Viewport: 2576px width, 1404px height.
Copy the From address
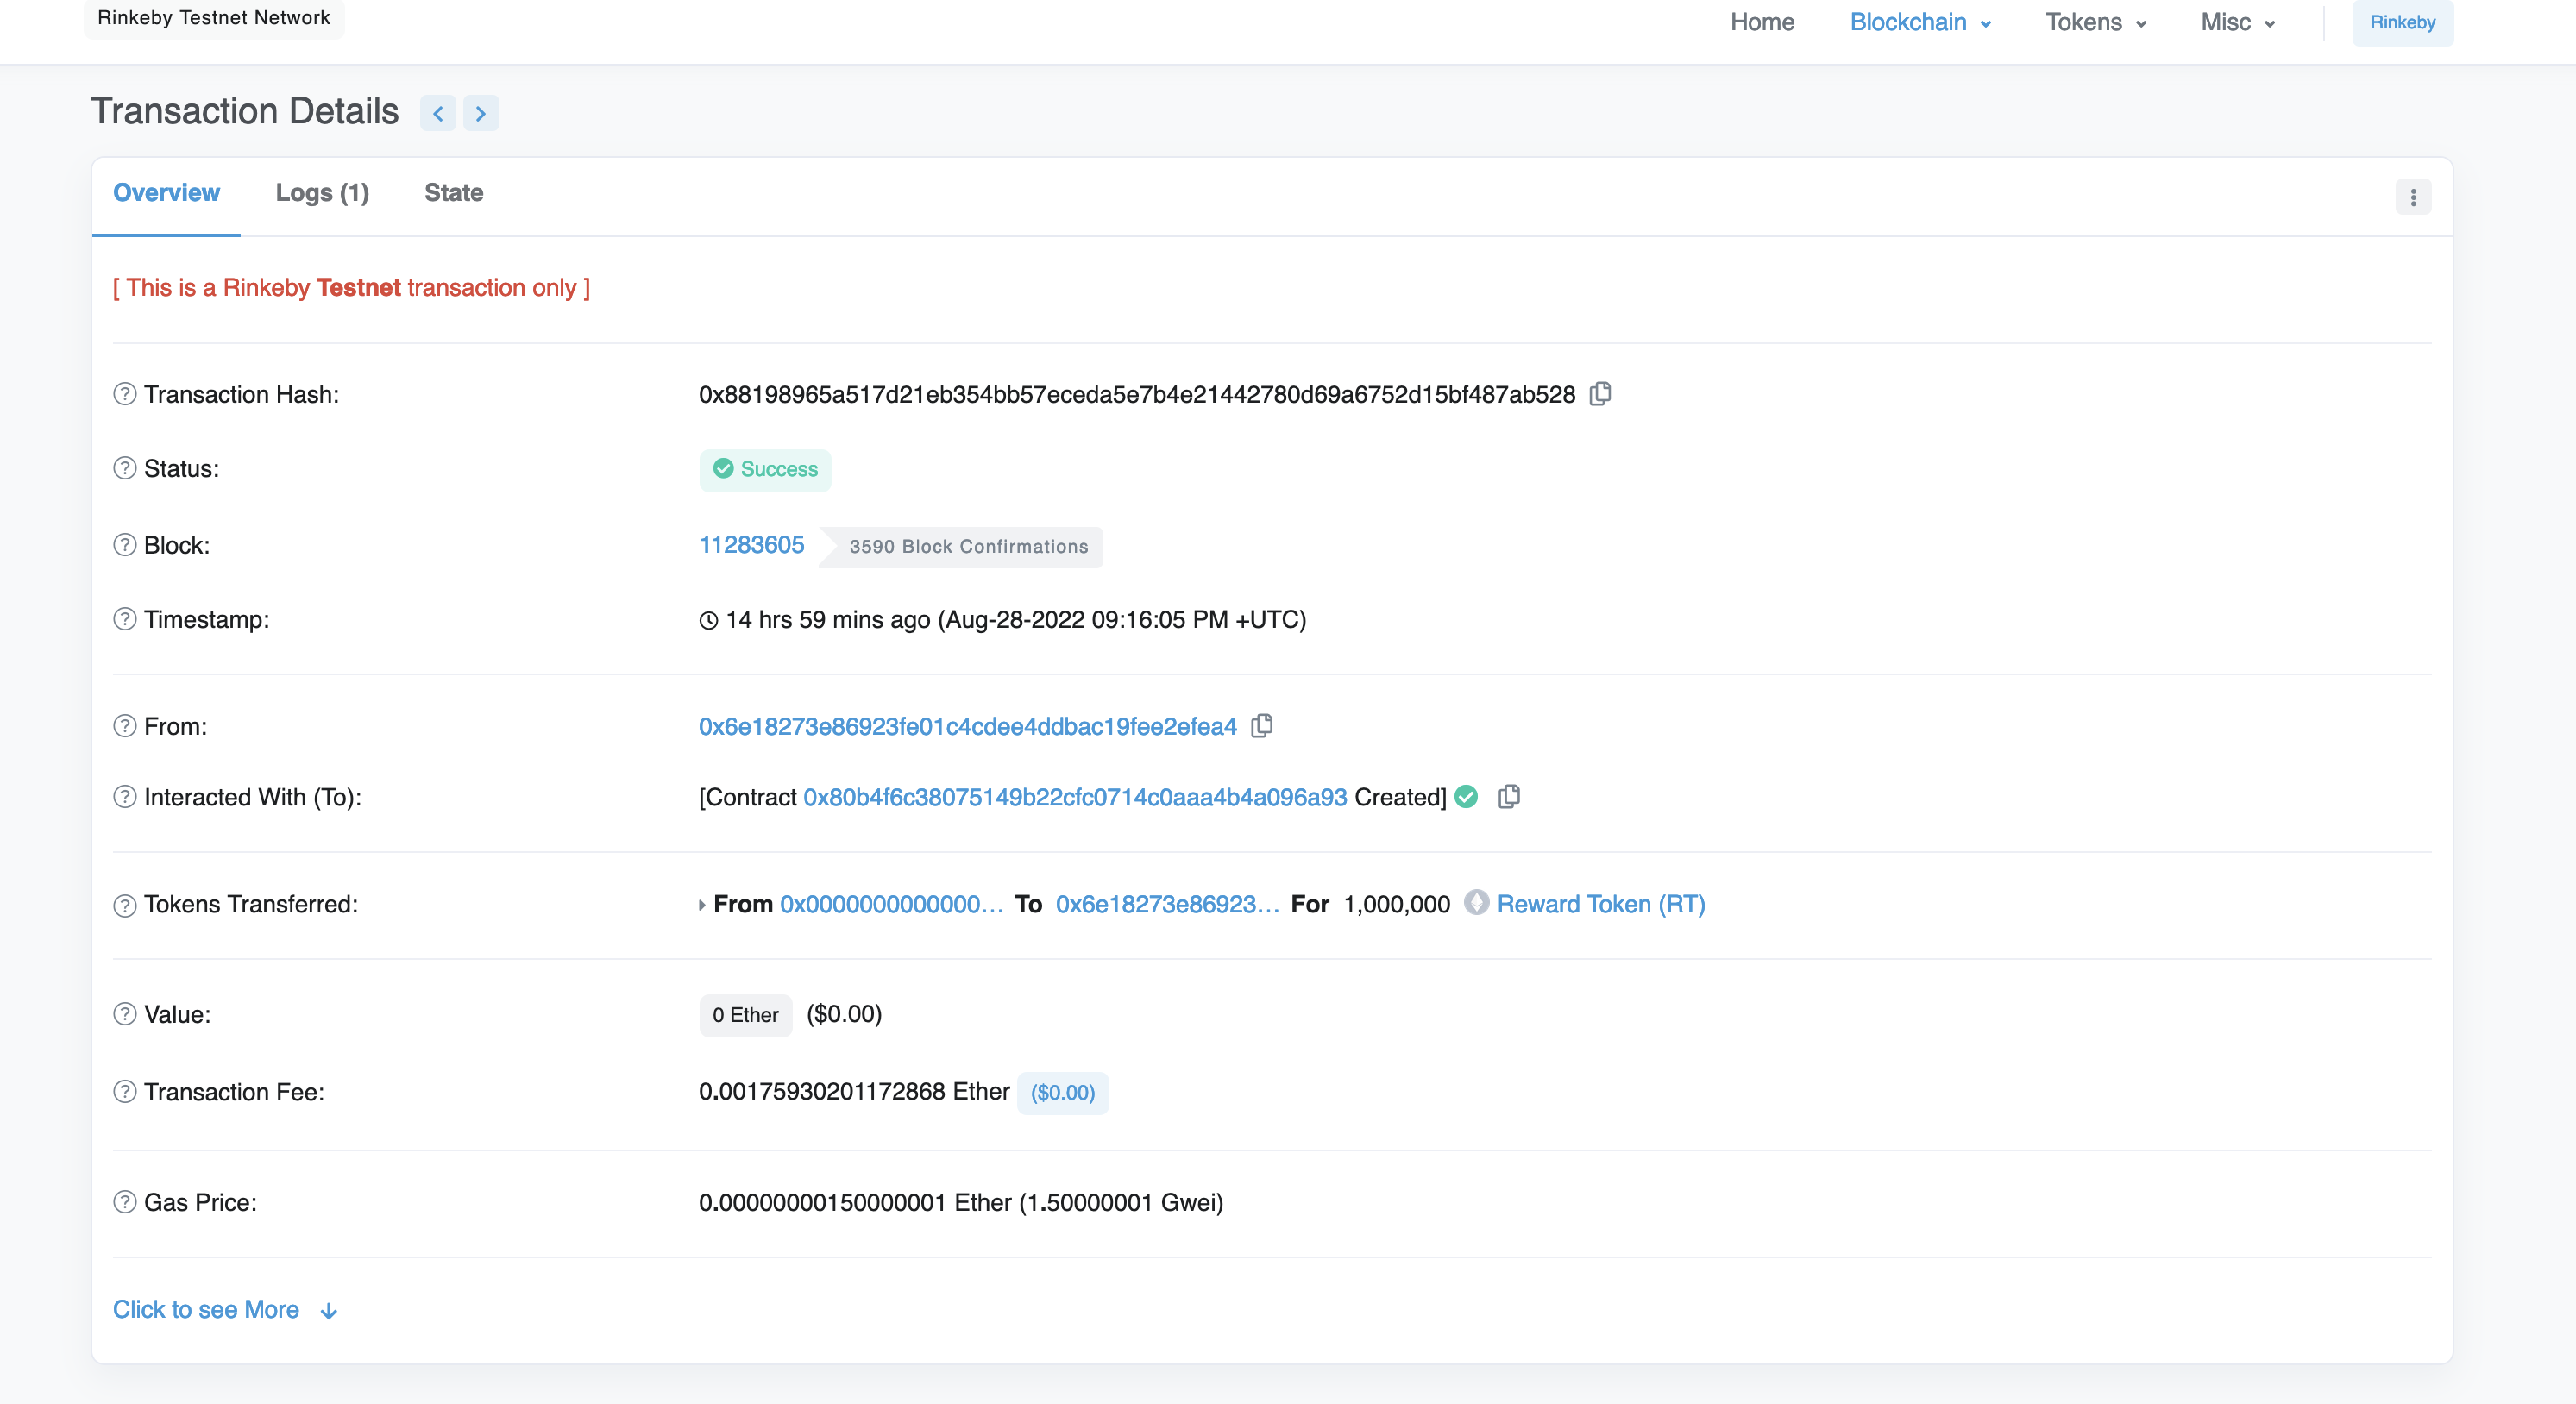[x=1262, y=726]
